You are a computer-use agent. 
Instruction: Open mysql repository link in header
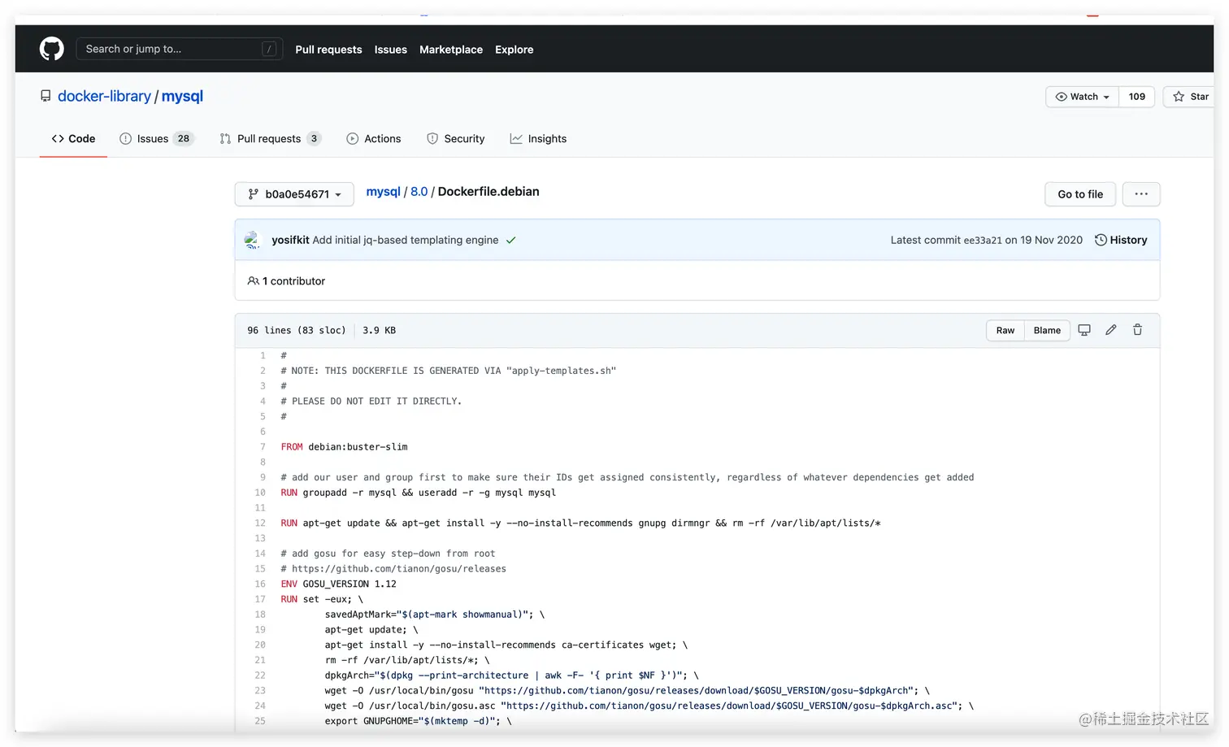[182, 96]
